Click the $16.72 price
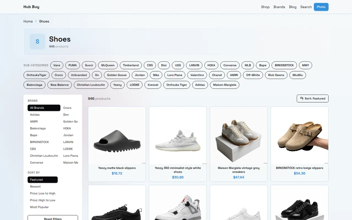The width and height of the screenshot is (352, 220). pos(117,173)
